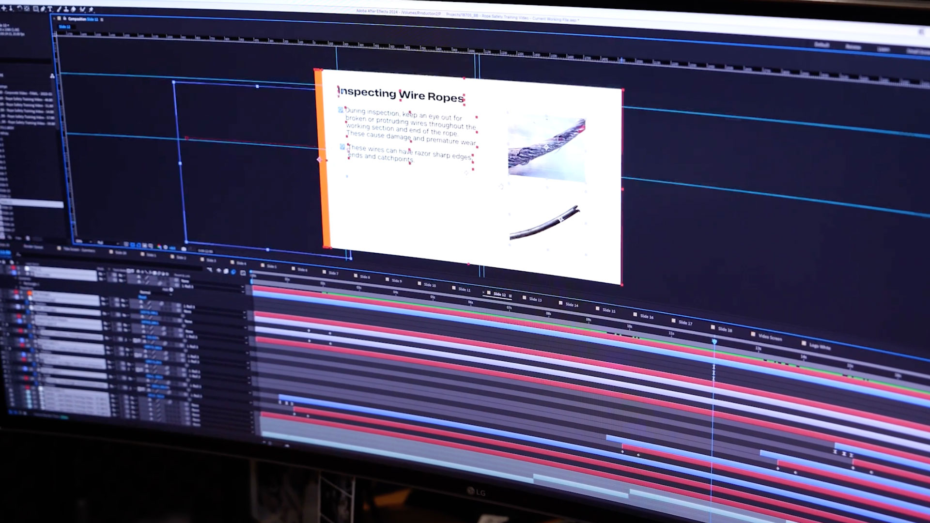Select the Clone Stamp tool
930x523 pixels.
coord(66,9)
